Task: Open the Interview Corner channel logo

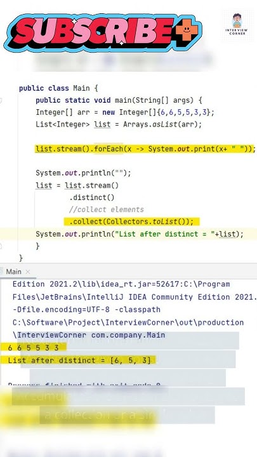Action: [x=236, y=24]
